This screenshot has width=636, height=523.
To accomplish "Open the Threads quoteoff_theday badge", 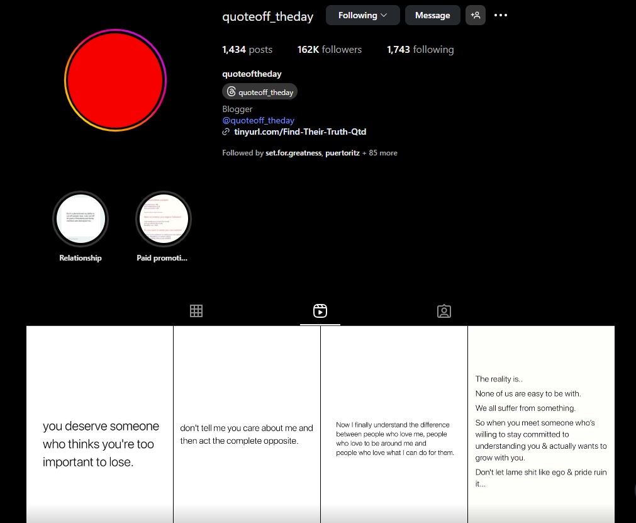I will [260, 92].
